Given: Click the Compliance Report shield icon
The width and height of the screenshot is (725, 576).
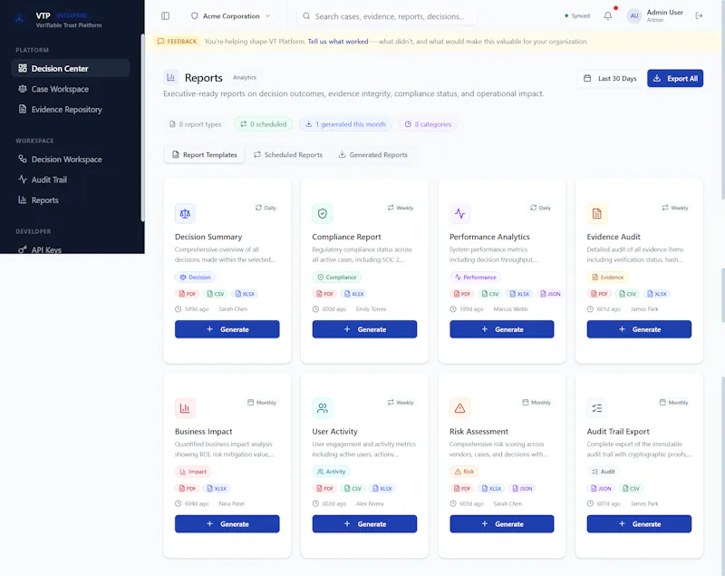Looking at the screenshot, I should click(323, 214).
